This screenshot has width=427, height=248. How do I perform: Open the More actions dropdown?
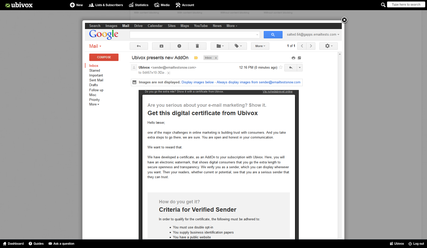click(260, 46)
